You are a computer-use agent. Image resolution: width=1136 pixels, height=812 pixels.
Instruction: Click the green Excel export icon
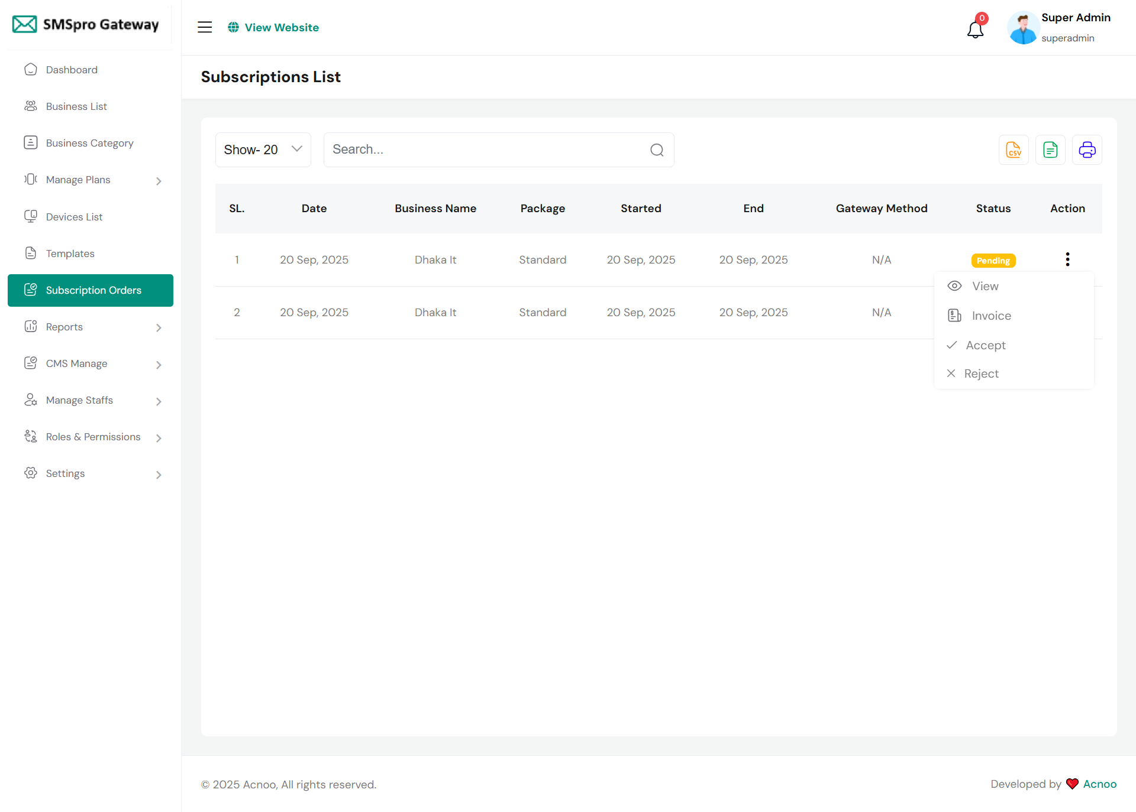(1050, 150)
